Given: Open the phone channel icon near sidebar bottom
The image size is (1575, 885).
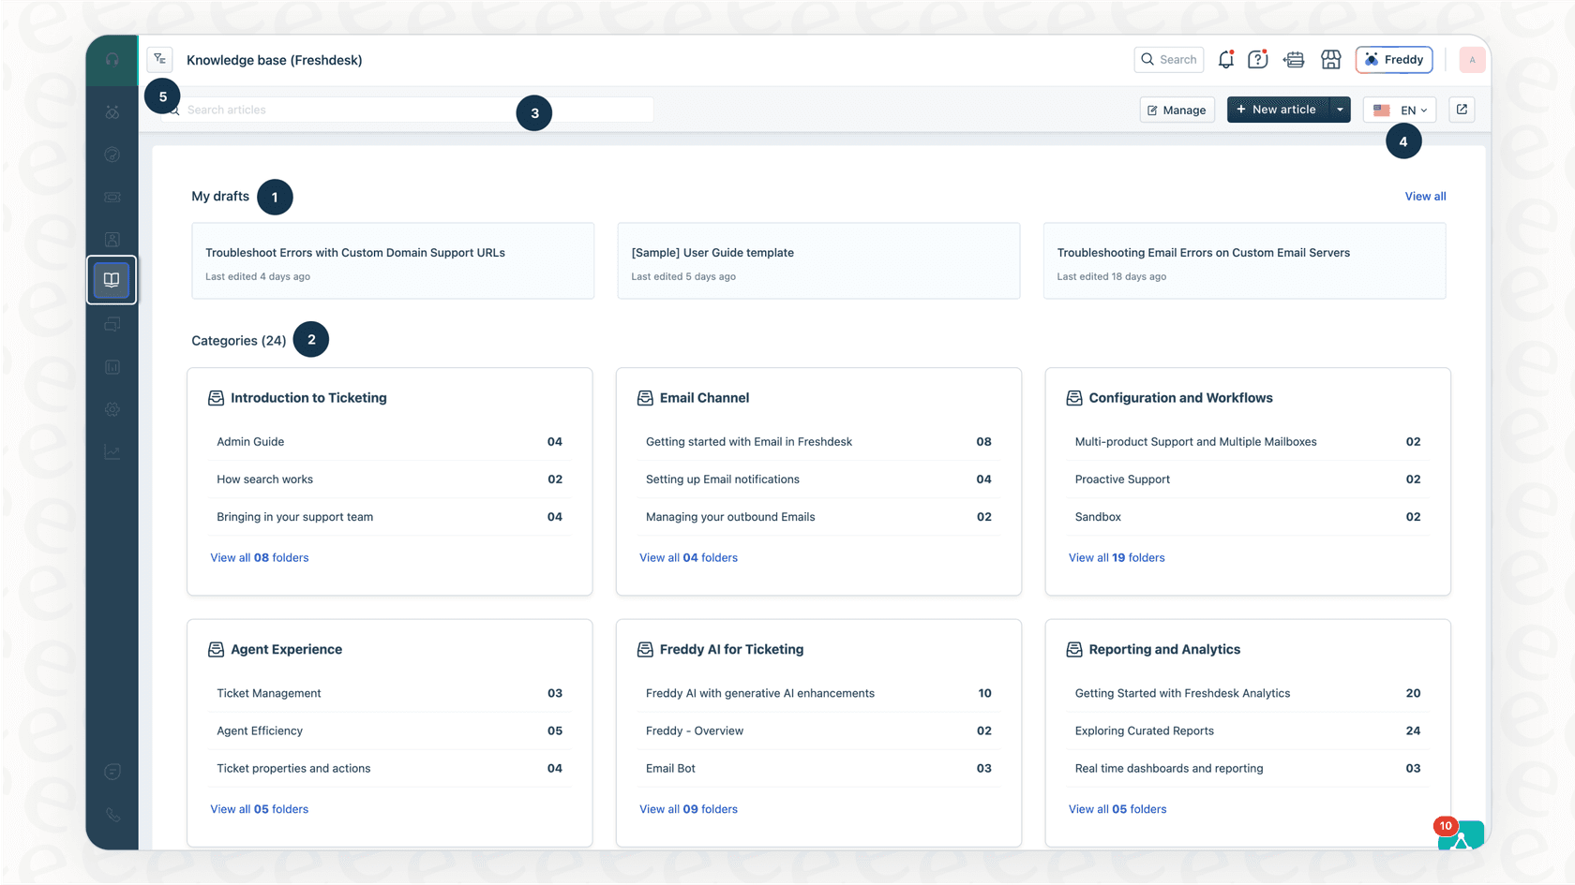Looking at the screenshot, I should click(x=112, y=814).
